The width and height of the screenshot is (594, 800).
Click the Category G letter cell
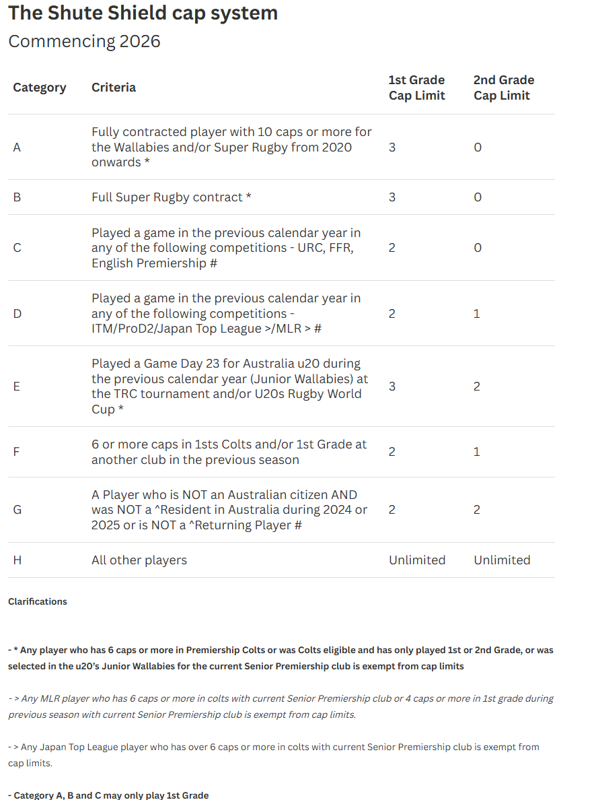[17, 510]
